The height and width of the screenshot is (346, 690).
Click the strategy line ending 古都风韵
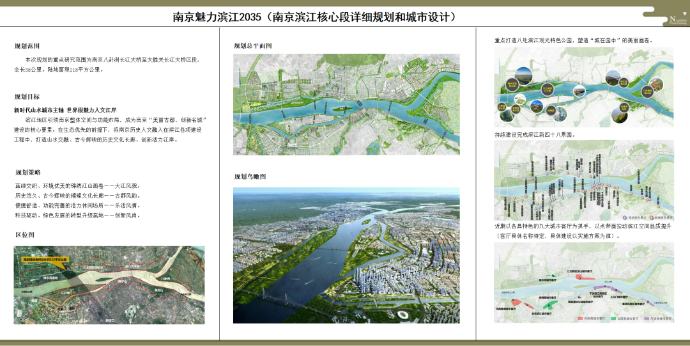coord(78,196)
